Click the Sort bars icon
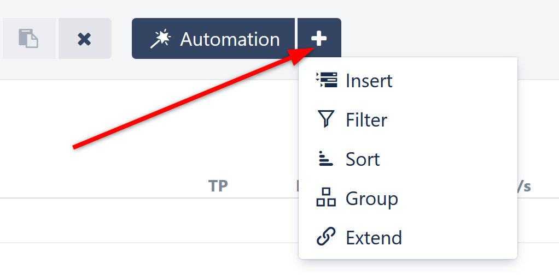 click(325, 159)
